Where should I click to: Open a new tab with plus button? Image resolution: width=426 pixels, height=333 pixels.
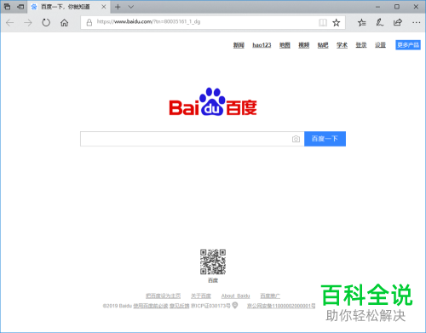[118, 7]
